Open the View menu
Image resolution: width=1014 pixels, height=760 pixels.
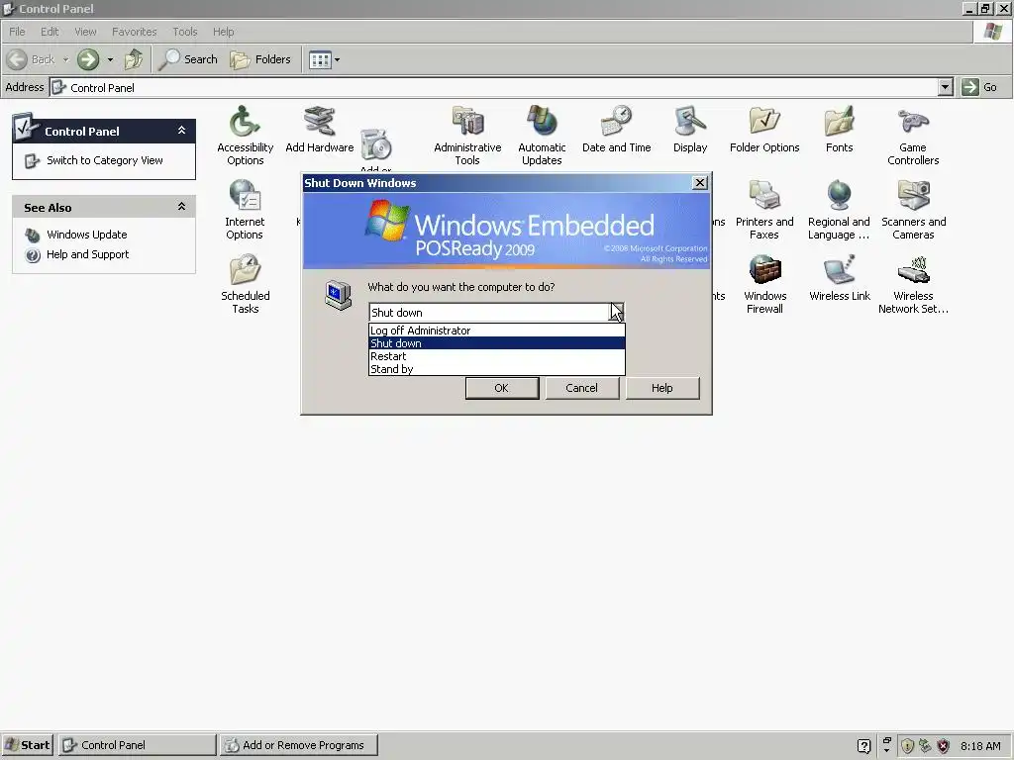coord(85,32)
